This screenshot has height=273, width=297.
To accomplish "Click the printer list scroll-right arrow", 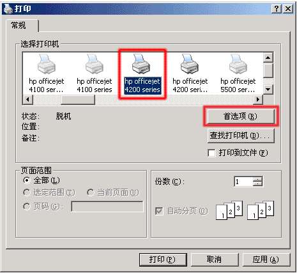I will (x=258, y=99).
